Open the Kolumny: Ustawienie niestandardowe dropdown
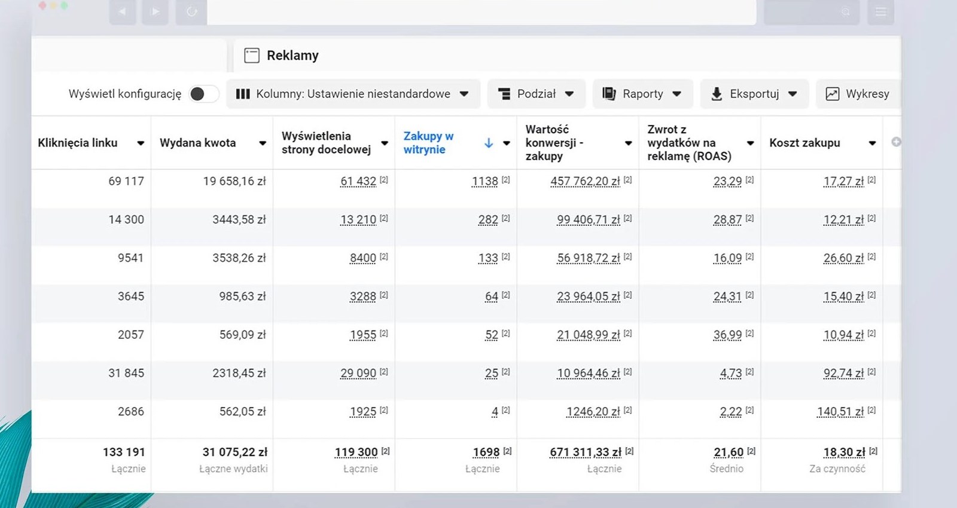This screenshot has height=508, width=957. click(353, 94)
